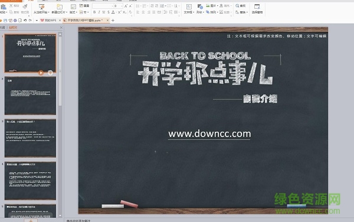Screen dimensions: 354x222
Task: Add new slide with thumbnail plus button
Action: coord(50,73)
